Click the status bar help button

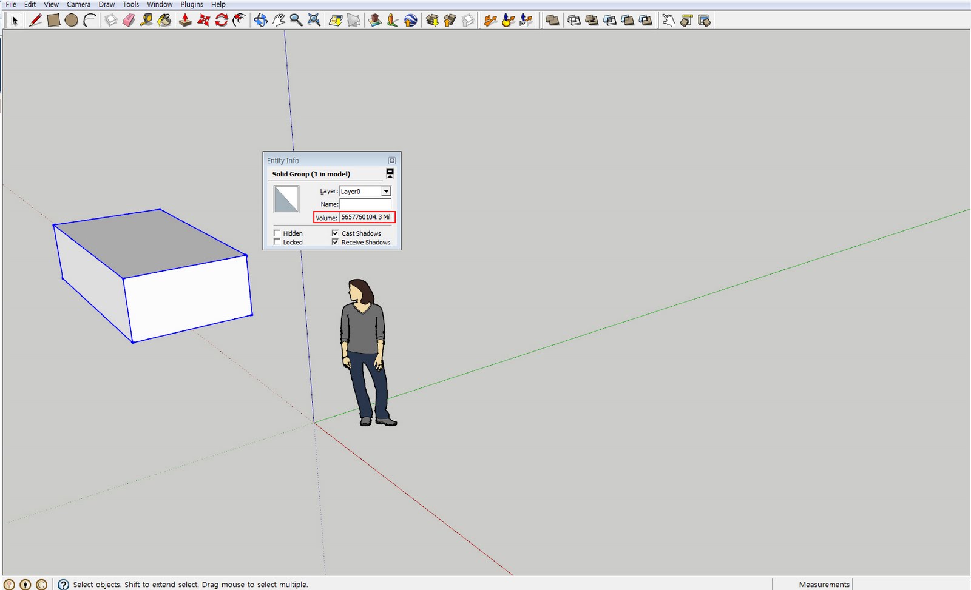click(63, 584)
